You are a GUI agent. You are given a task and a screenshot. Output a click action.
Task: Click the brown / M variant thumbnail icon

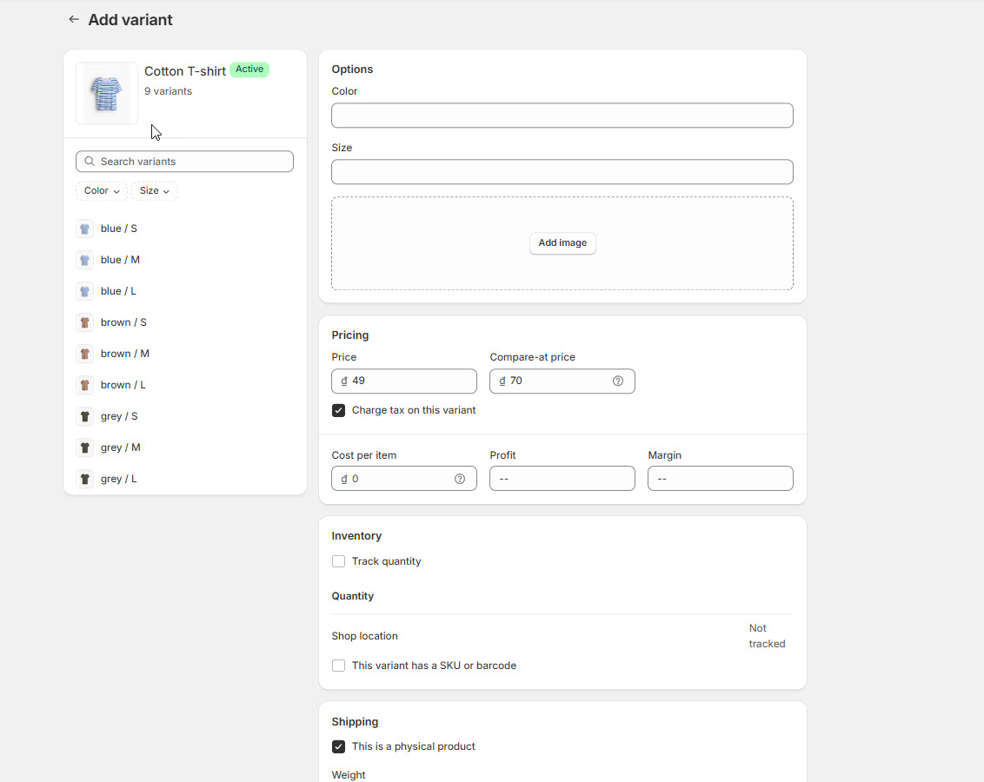point(84,355)
